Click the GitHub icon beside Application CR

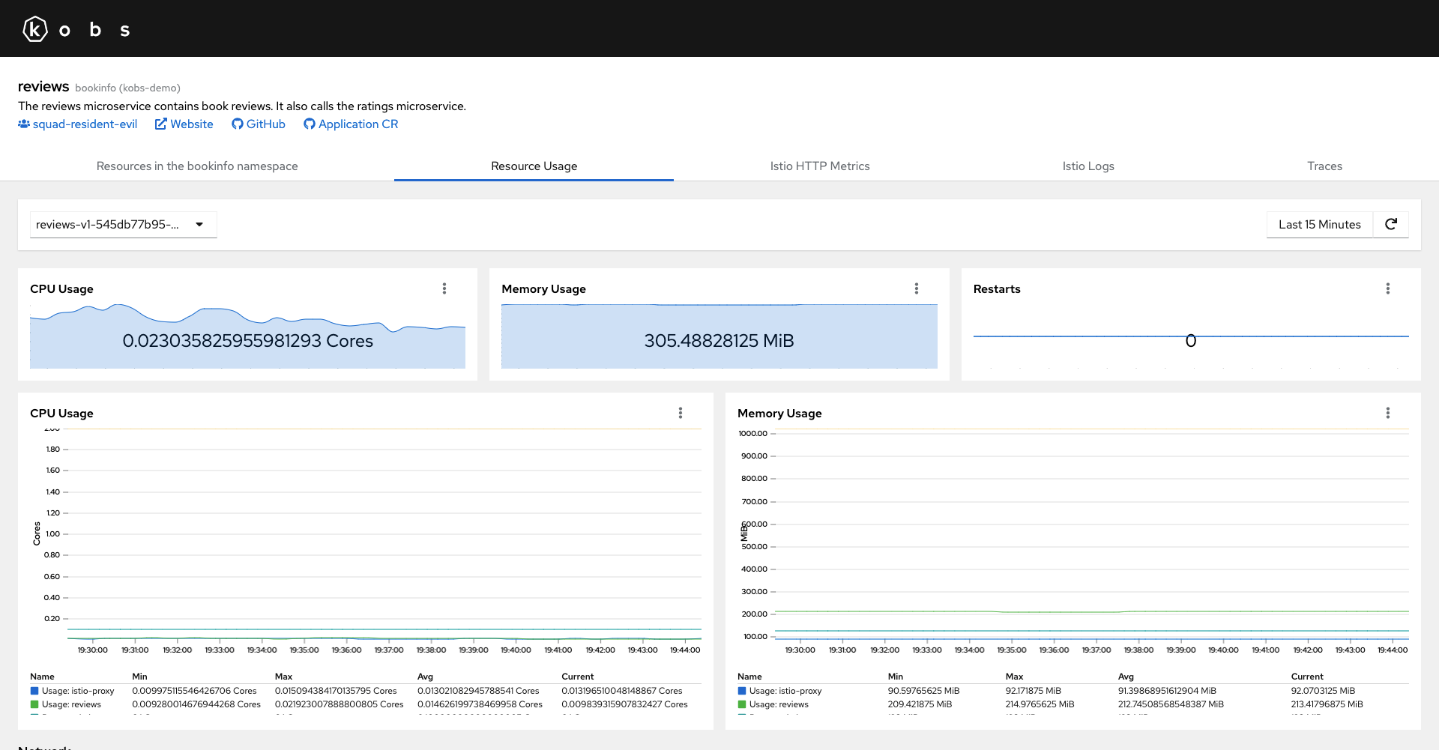pyautogui.click(x=309, y=124)
